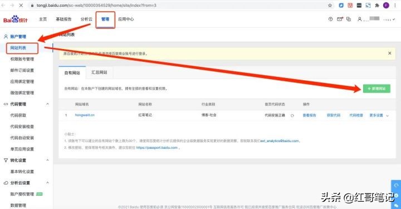Click the 首页代码状态 column header
This screenshot has height=209, width=401.
click(275, 104)
